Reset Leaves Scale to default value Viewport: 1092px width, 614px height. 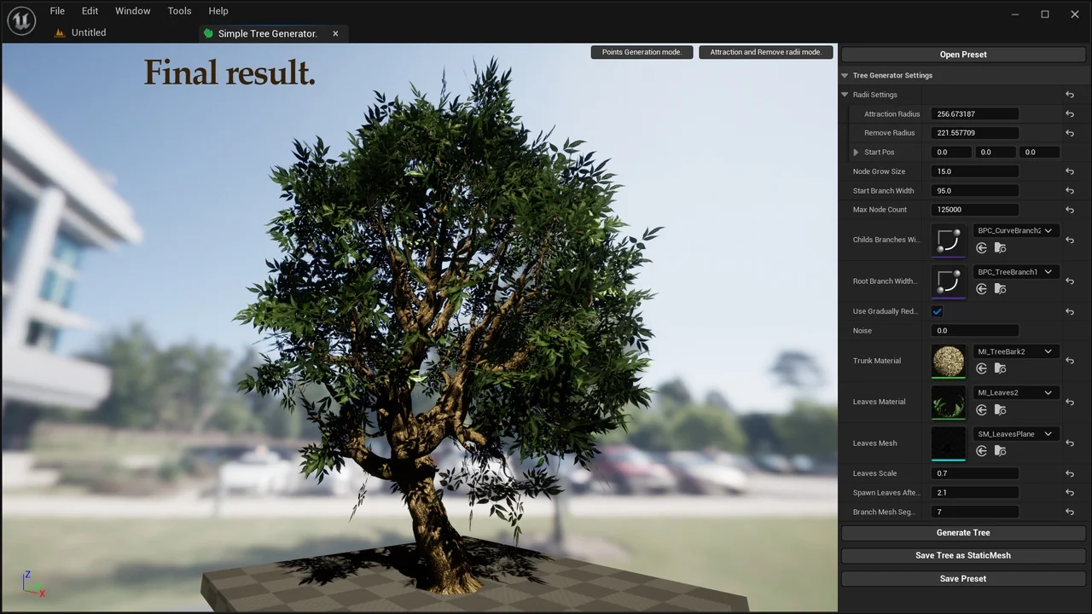click(1069, 473)
